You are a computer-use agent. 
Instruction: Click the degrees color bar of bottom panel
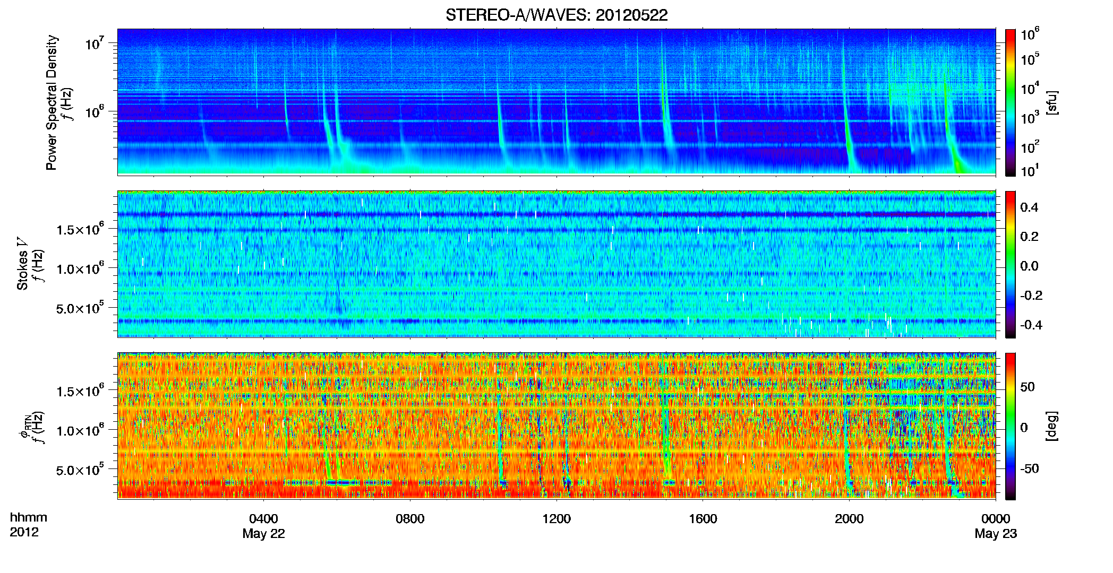[x=1011, y=426]
